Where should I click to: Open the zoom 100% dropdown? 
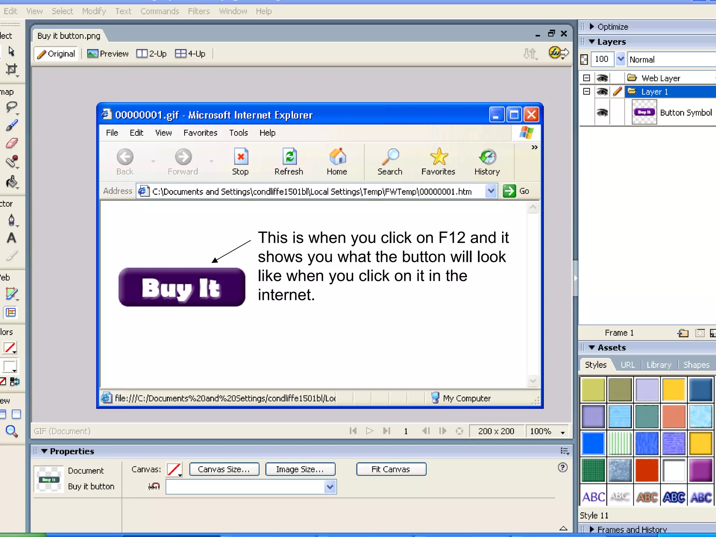[x=563, y=432]
